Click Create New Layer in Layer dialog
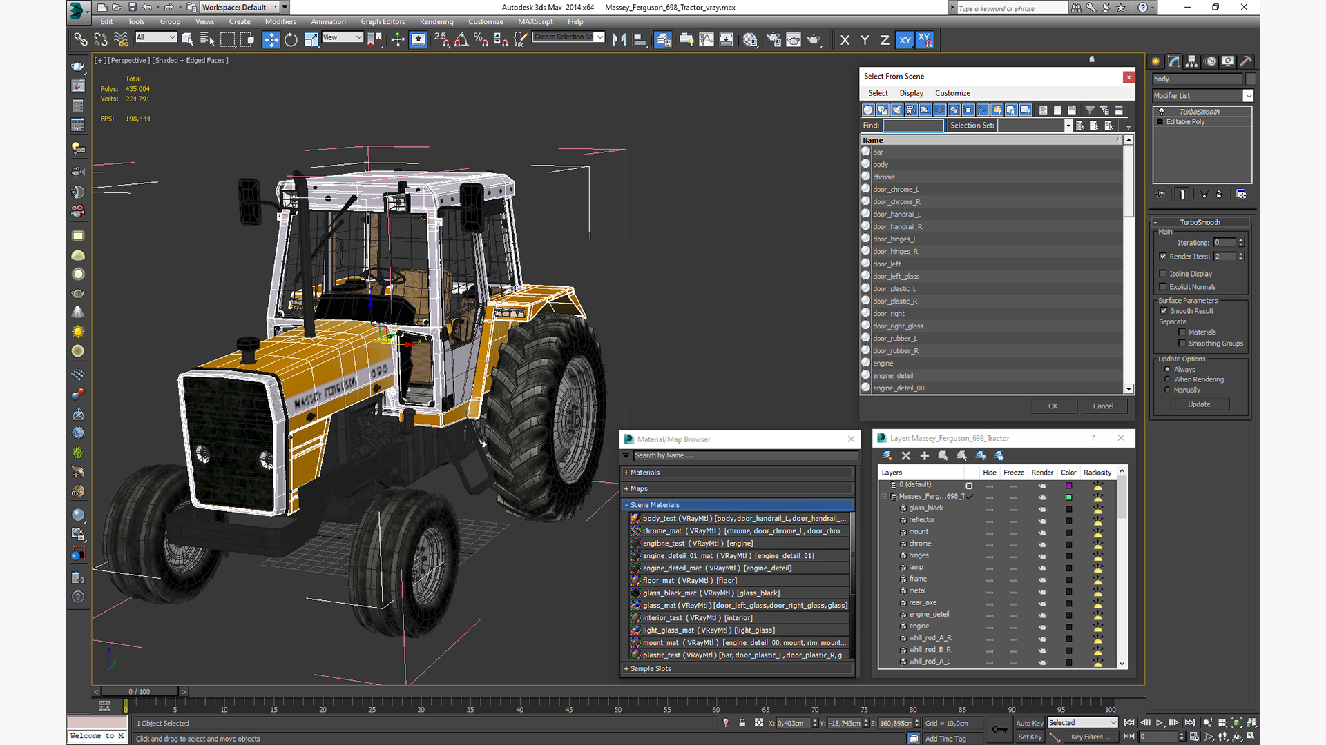Viewport: 1326px width, 745px height. click(x=887, y=456)
